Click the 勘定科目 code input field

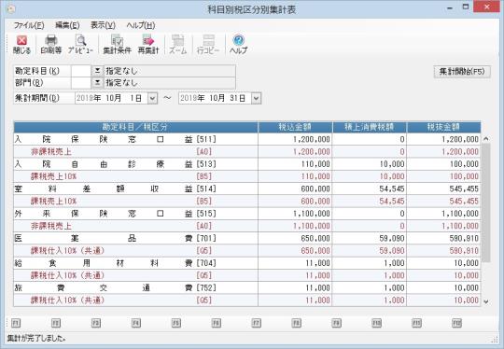[80, 71]
